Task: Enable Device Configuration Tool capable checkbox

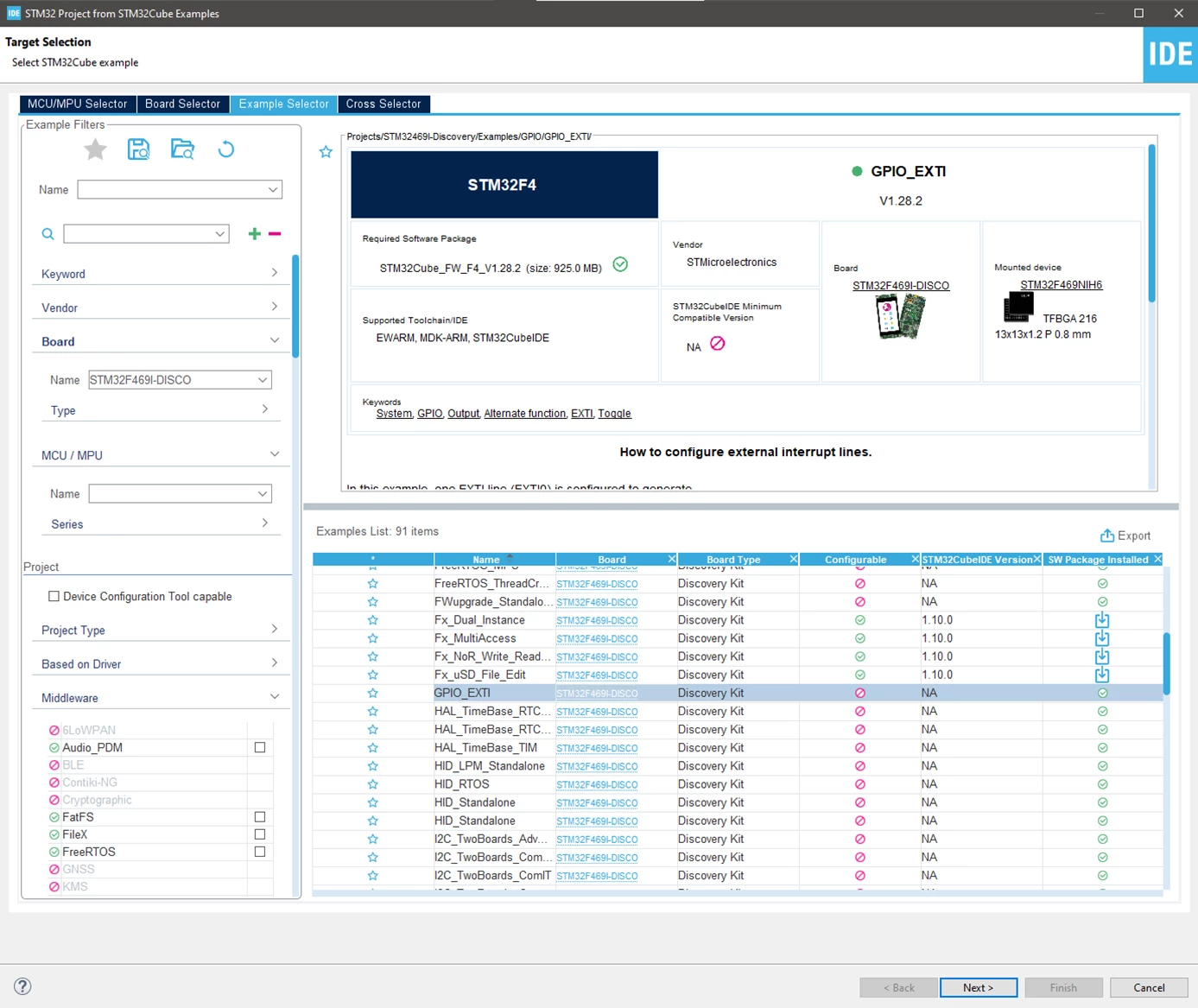Action: pos(54,596)
